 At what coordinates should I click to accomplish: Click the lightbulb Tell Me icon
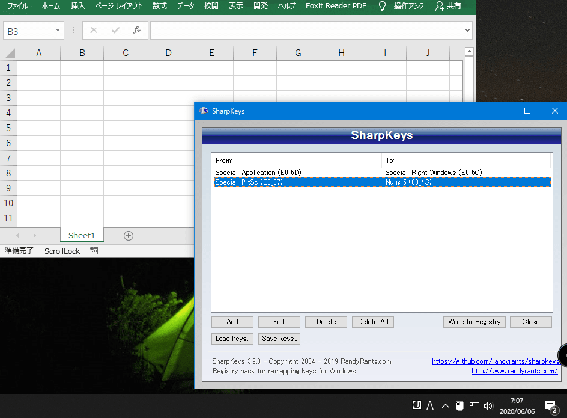tap(381, 6)
